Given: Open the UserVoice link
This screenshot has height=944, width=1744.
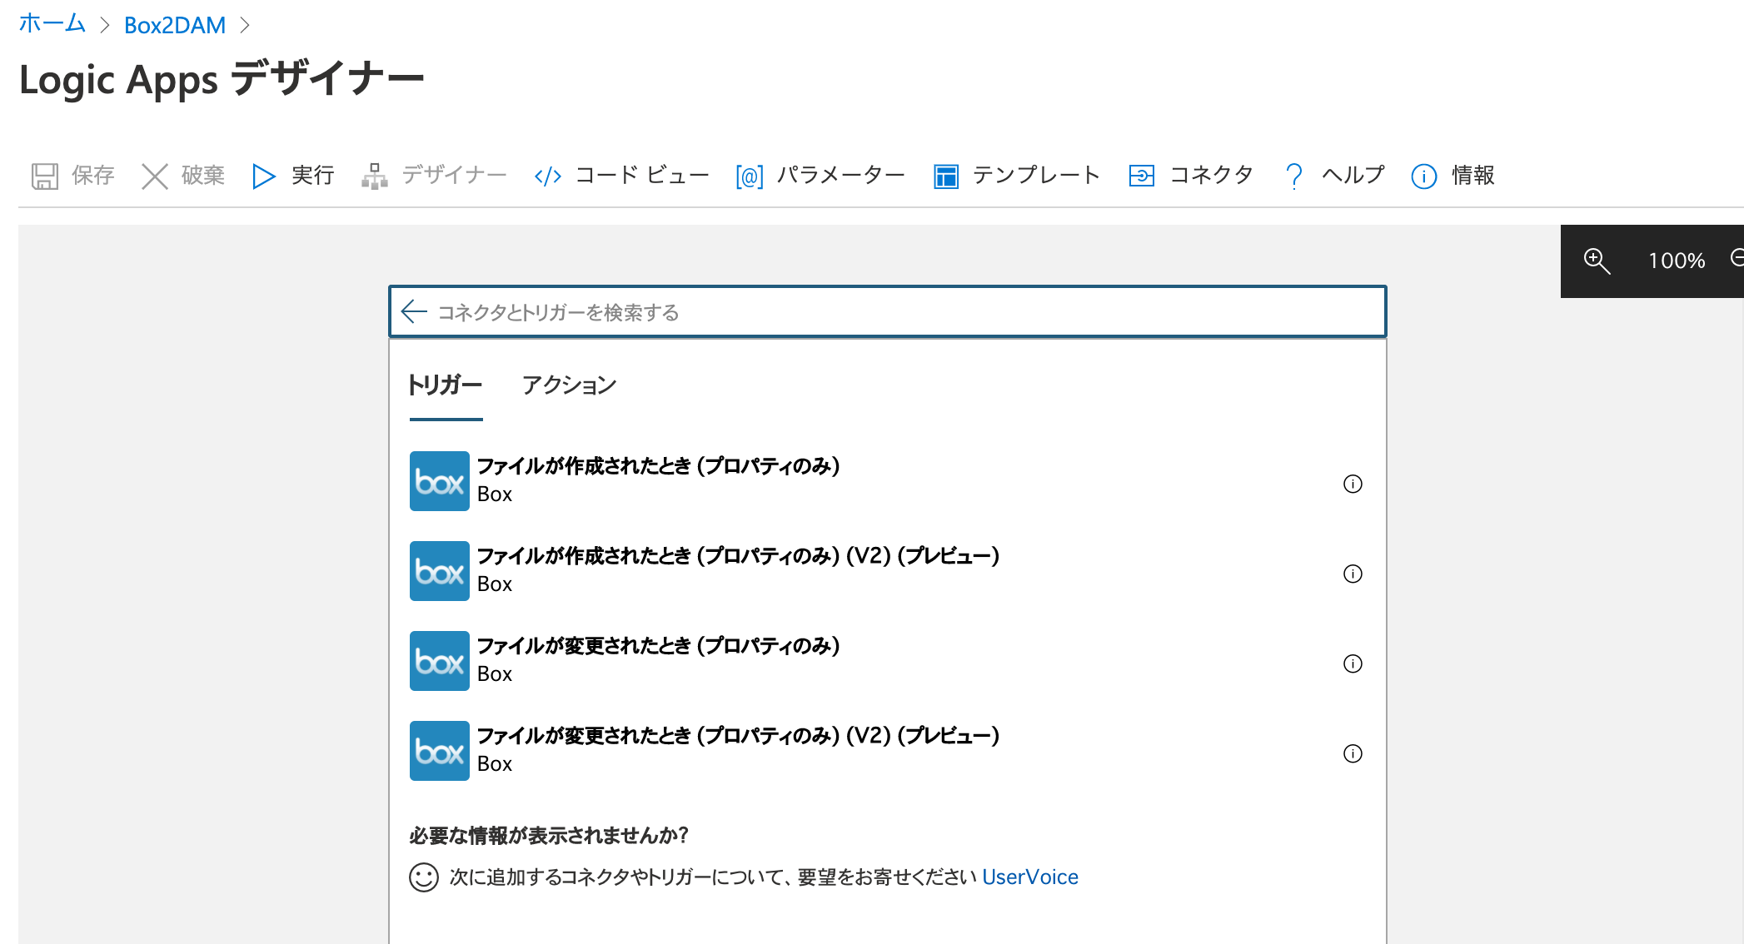Looking at the screenshot, I should [1030, 877].
